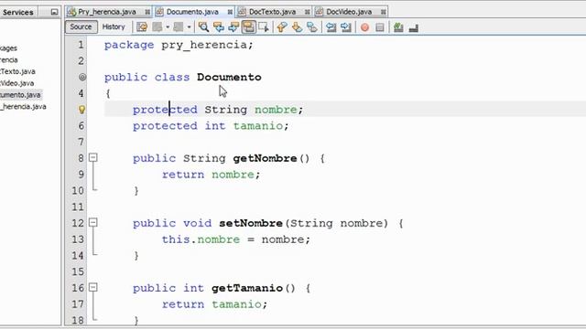Select DocVideo.java in project tree
Screen dimensions: 586x329
(16, 83)
